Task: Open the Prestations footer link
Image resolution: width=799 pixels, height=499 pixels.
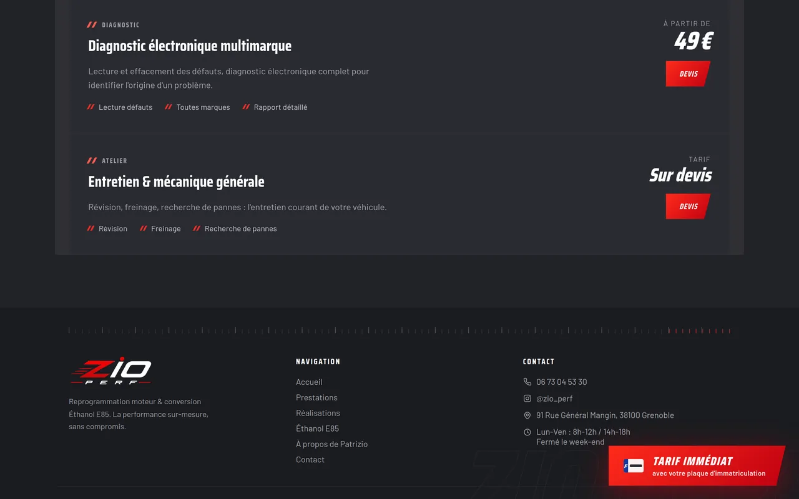Action: 316,397
